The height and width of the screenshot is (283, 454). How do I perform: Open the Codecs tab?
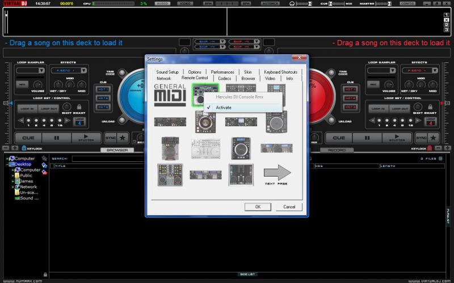coord(224,78)
